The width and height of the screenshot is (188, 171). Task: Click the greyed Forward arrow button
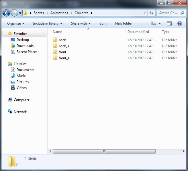[x=15, y=13]
